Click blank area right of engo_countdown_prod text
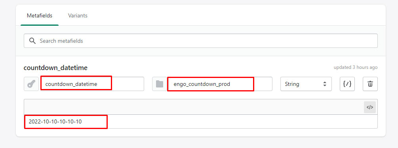This screenshot has height=148, width=398. coord(263,84)
